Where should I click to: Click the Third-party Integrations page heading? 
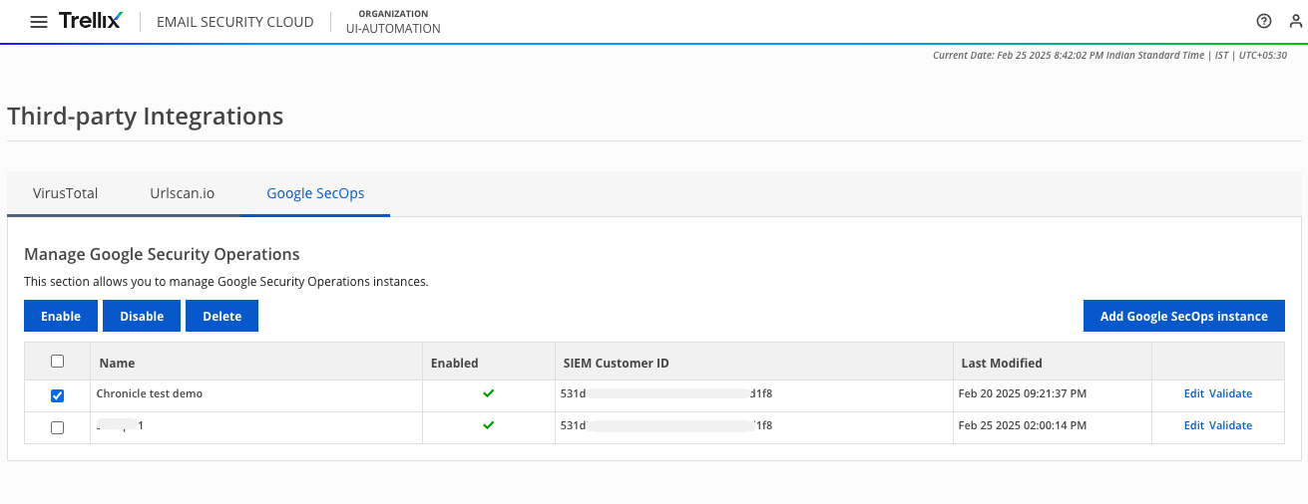tap(146, 117)
